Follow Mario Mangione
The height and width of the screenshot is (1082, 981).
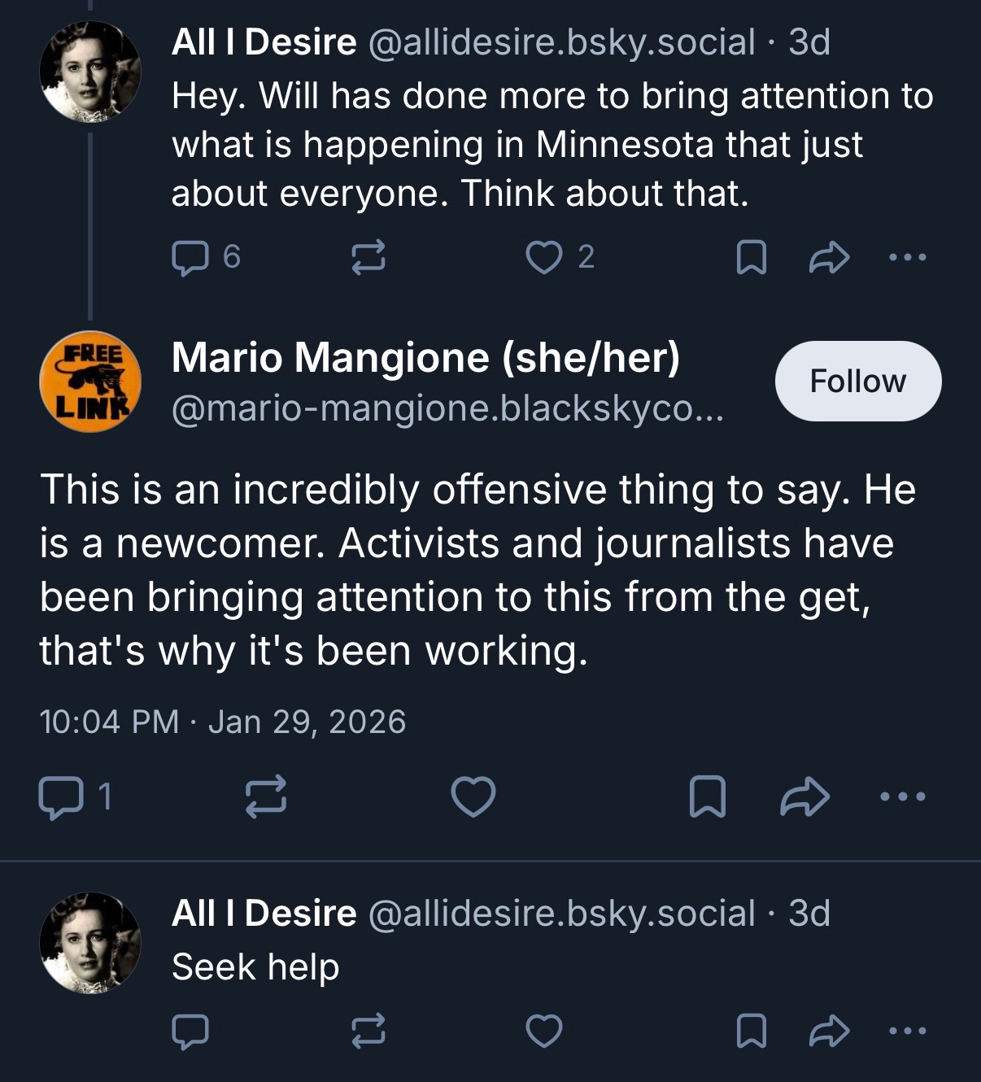(x=858, y=381)
